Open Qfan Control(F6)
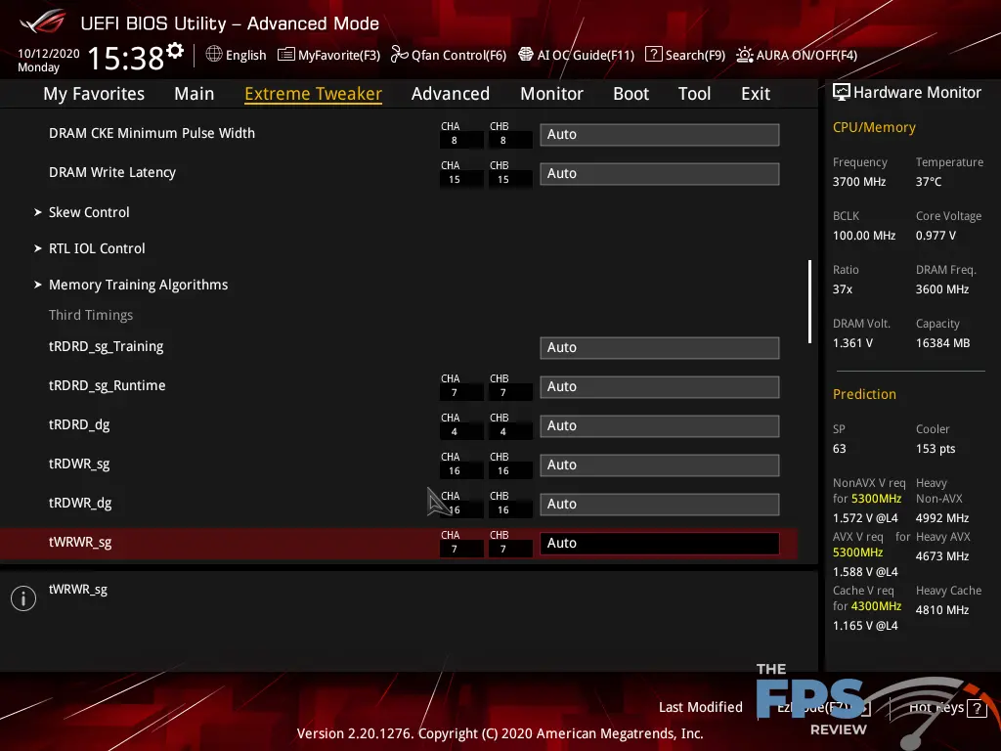Screen dimensions: 1001x751 pos(459,55)
